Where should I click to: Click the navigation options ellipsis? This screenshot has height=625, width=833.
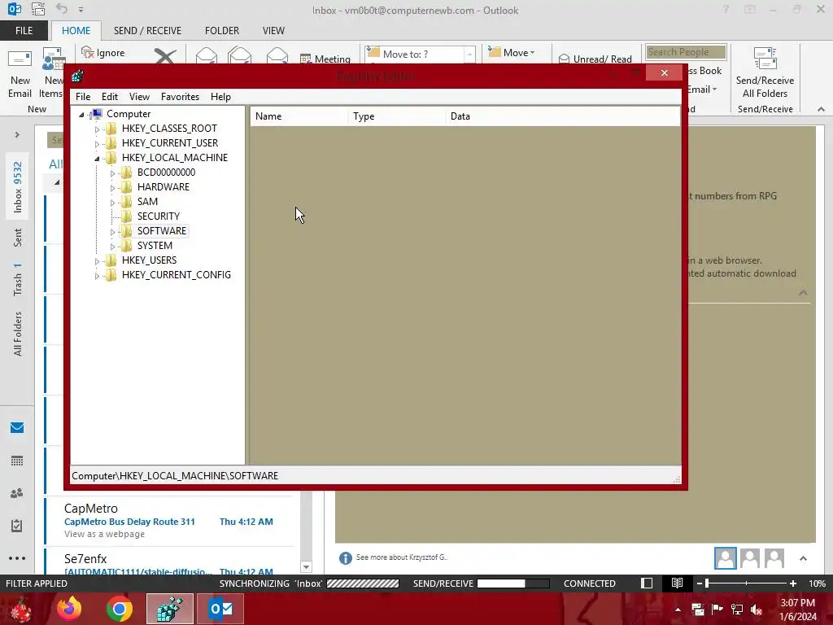tap(17, 558)
